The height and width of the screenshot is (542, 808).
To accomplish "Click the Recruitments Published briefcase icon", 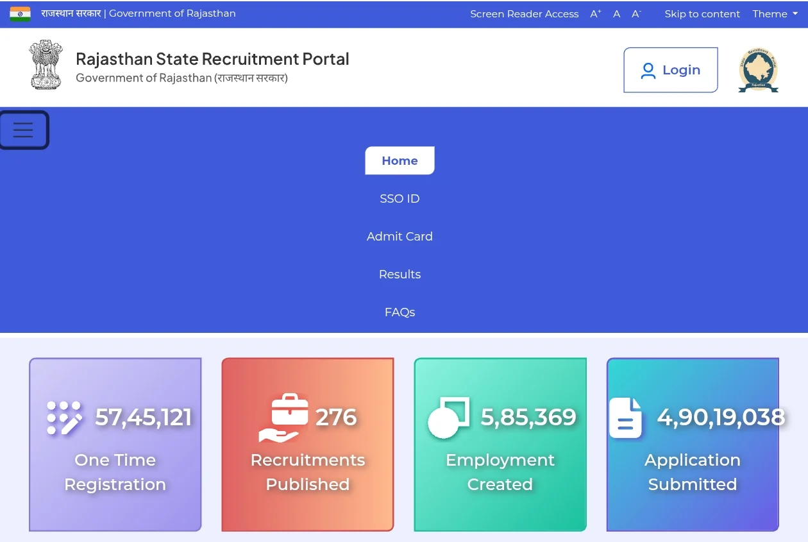I will [280, 418].
